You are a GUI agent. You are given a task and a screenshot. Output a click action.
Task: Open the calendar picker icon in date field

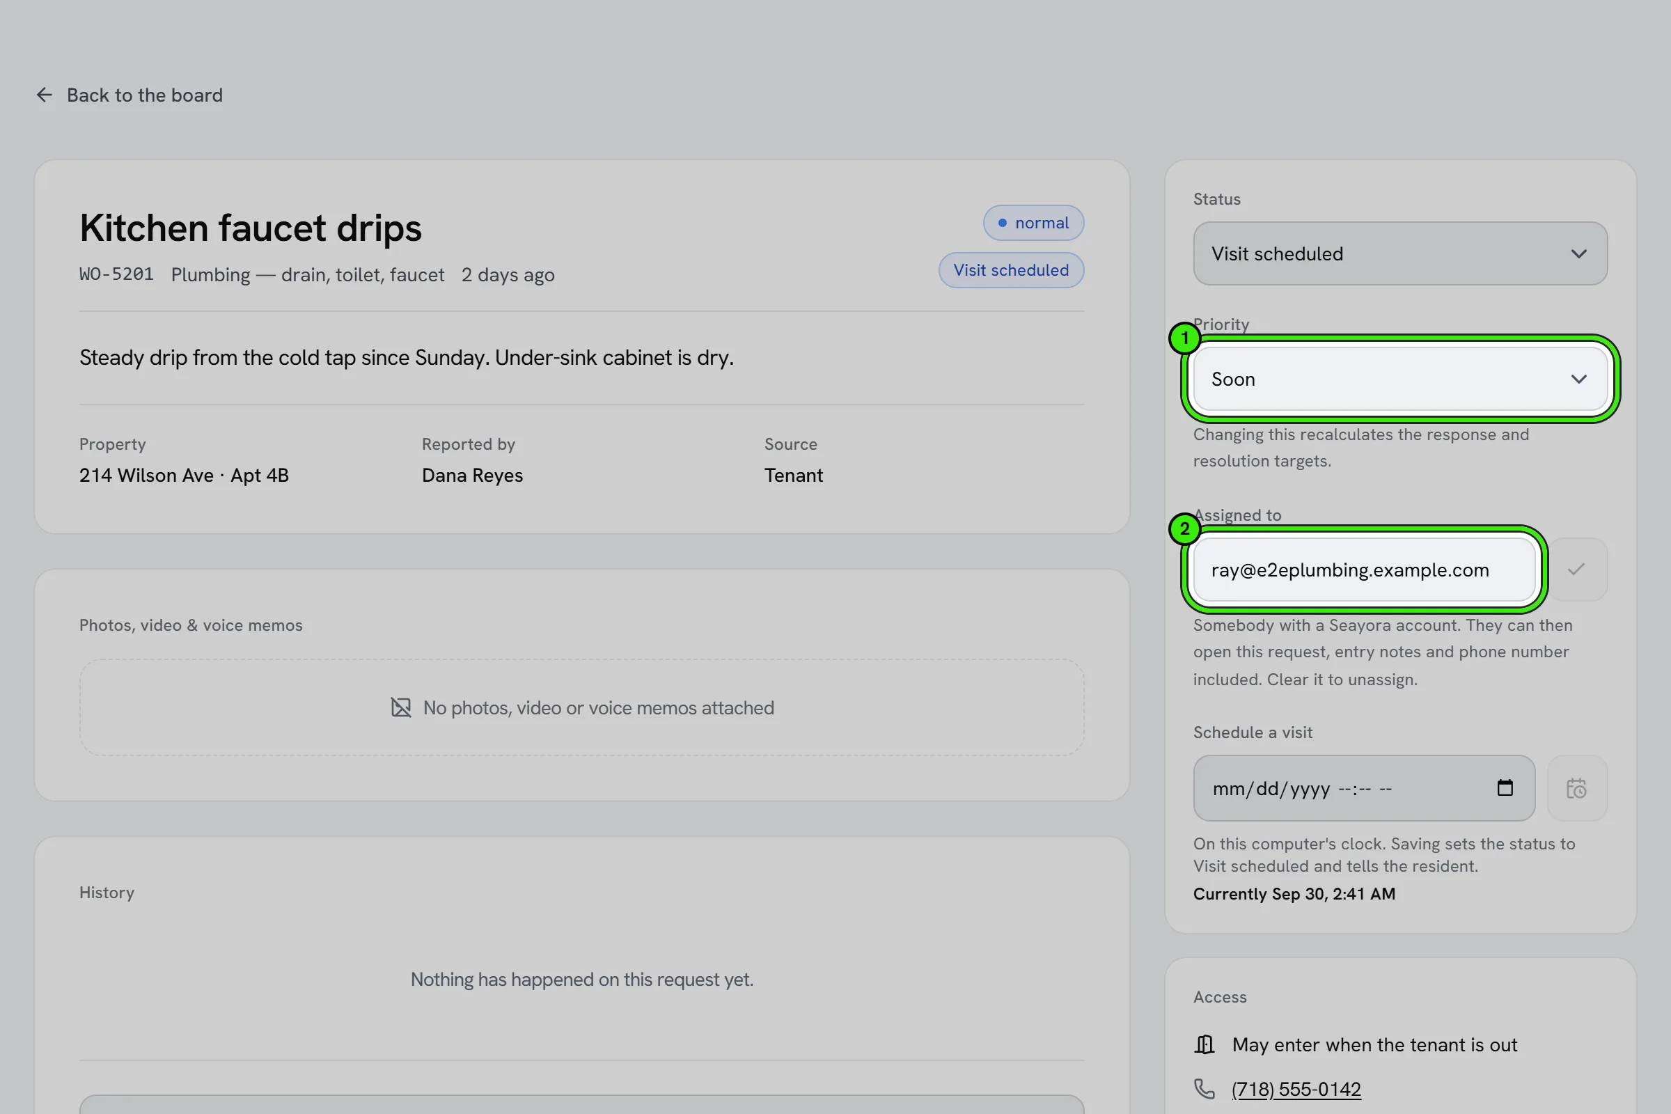point(1505,788)
